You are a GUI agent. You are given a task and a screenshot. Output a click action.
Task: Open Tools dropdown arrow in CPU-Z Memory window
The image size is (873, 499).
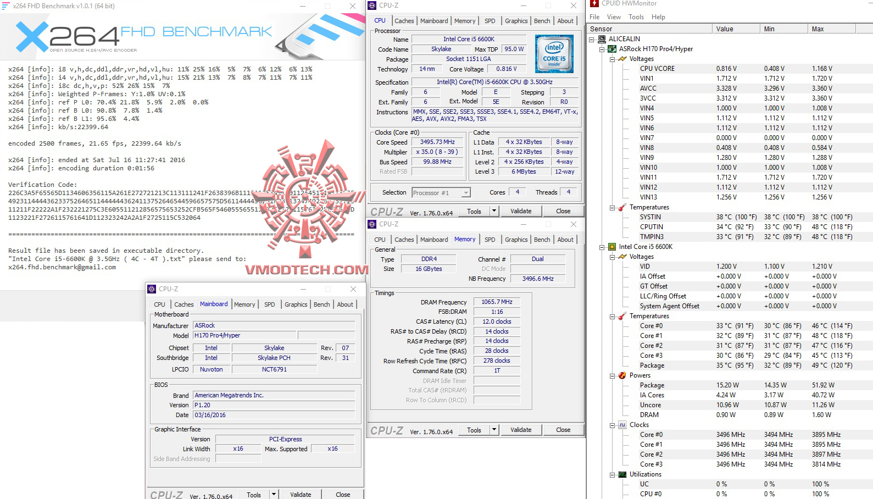[494, 430]
